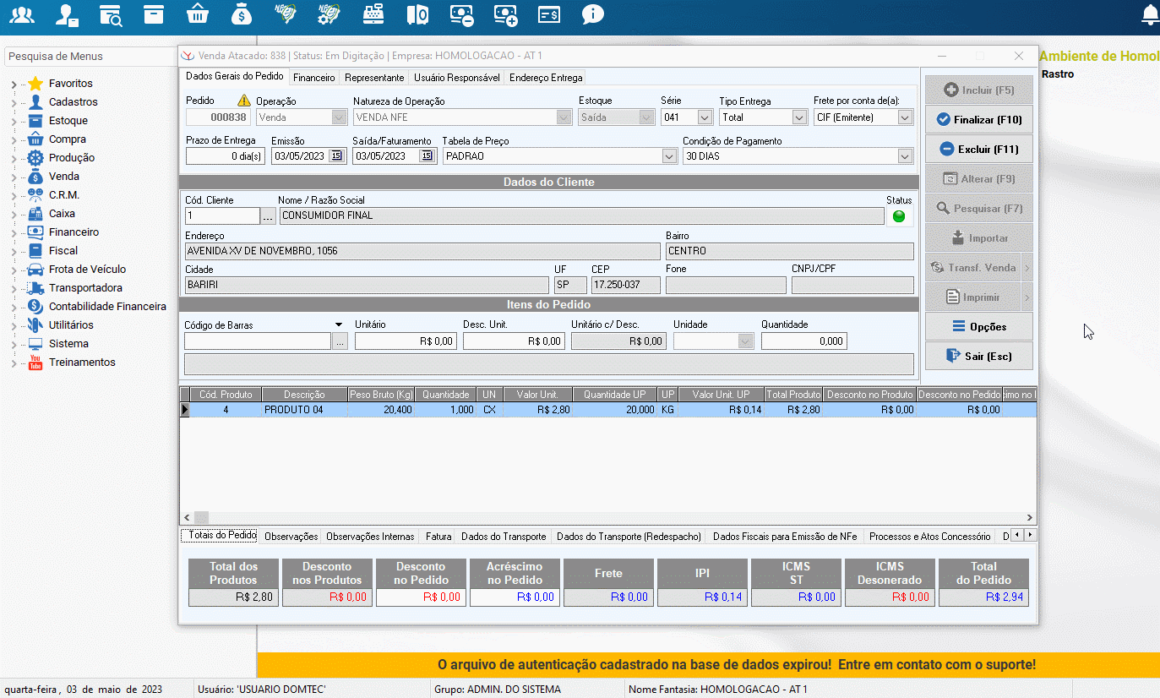The image size is (1160, 698).
Task: Click the cash register icon in top toolbar
Action: tap(373, 14)
